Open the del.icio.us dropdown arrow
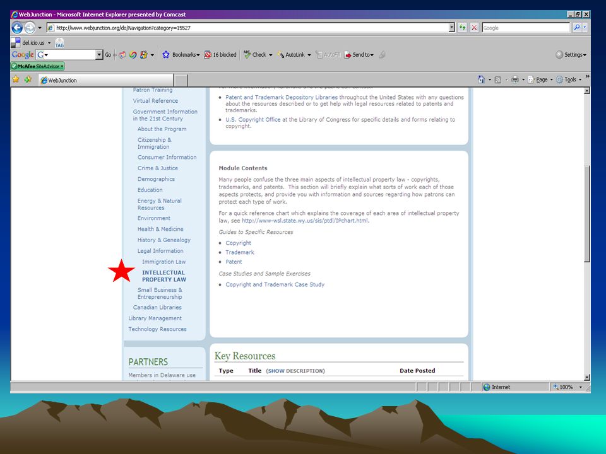The image size is (606, 454). 49,43
